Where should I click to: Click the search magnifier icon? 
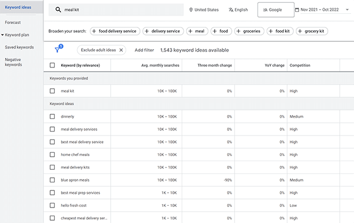pyautogui.click(x=58, y=10)
